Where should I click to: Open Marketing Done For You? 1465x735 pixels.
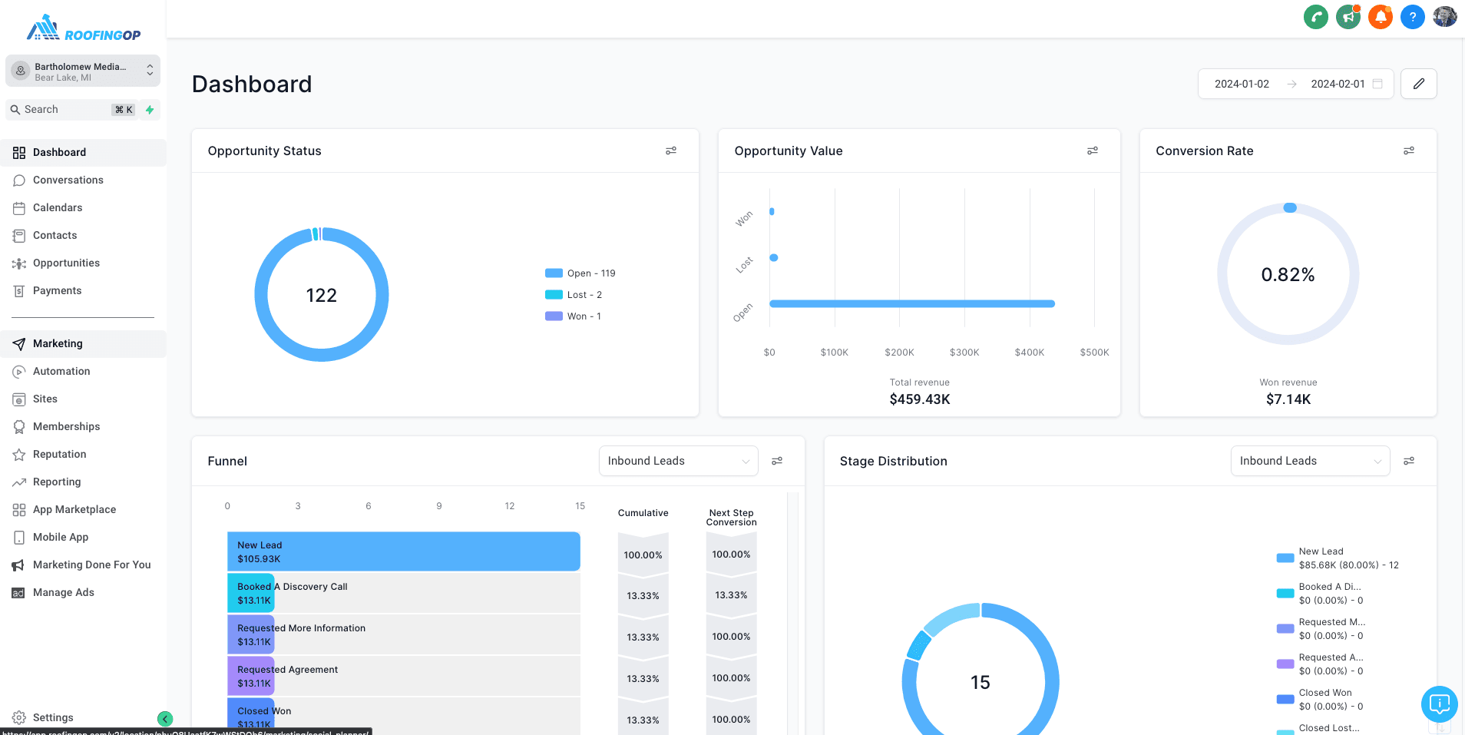[91, 564]
